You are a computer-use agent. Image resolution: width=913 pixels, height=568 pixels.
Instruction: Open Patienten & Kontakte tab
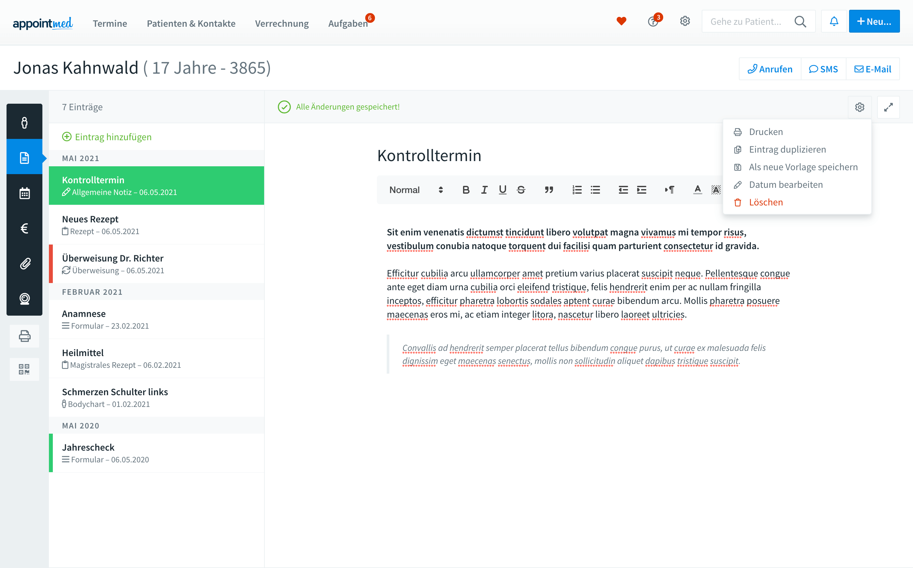[191, 23]
